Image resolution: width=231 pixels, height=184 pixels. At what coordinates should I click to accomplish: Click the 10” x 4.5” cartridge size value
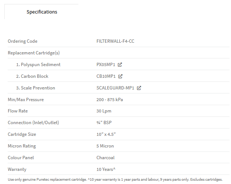pos(106,134)
